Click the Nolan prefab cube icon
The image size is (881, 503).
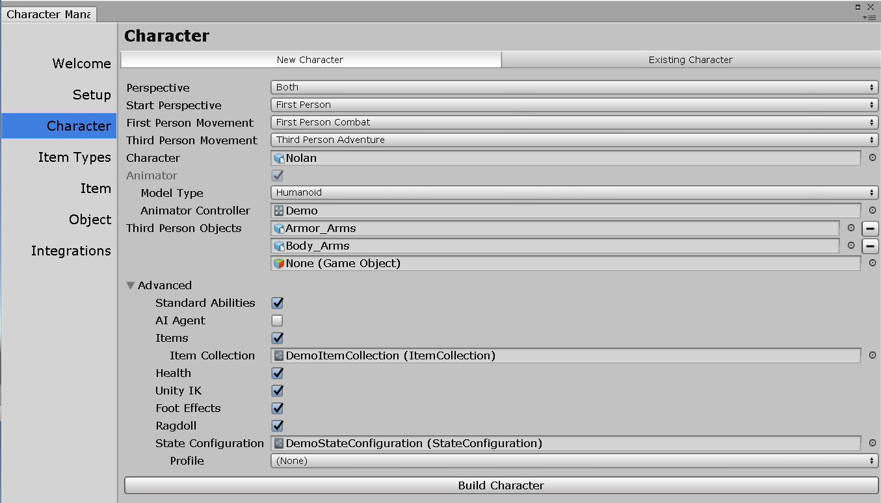click(280, 157)
